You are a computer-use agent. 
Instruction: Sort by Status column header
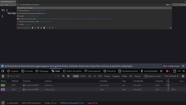tap(6, 81)
